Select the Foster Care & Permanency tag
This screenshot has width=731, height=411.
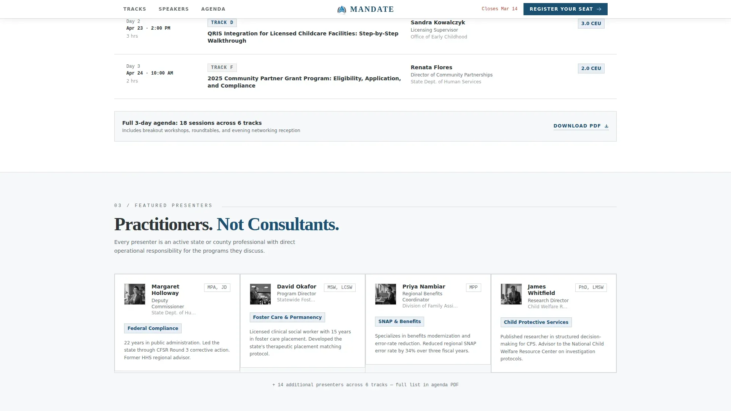coord(287,317)
